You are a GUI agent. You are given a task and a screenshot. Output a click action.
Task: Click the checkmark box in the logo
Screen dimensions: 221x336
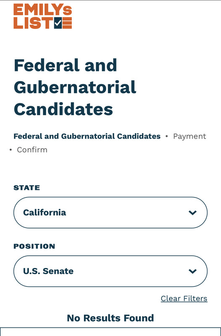pos(58,23)
